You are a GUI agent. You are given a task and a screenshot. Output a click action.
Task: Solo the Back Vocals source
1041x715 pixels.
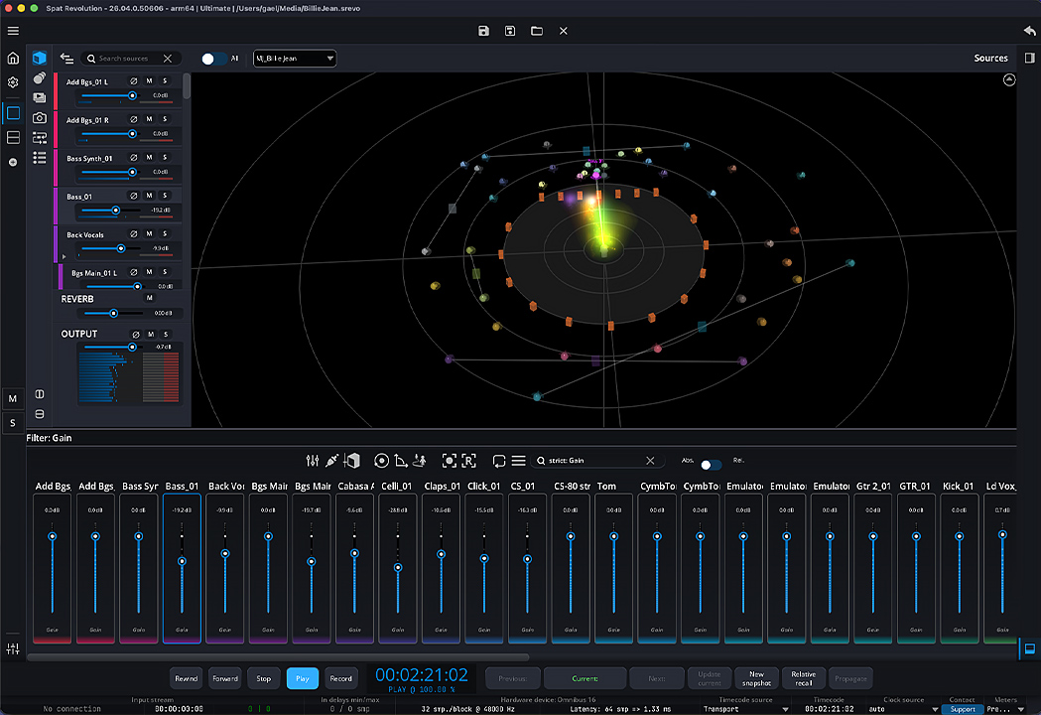[166, 234]
